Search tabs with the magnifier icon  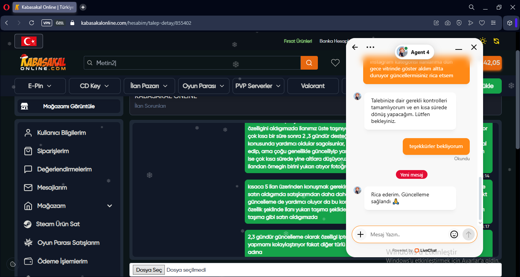472,7
